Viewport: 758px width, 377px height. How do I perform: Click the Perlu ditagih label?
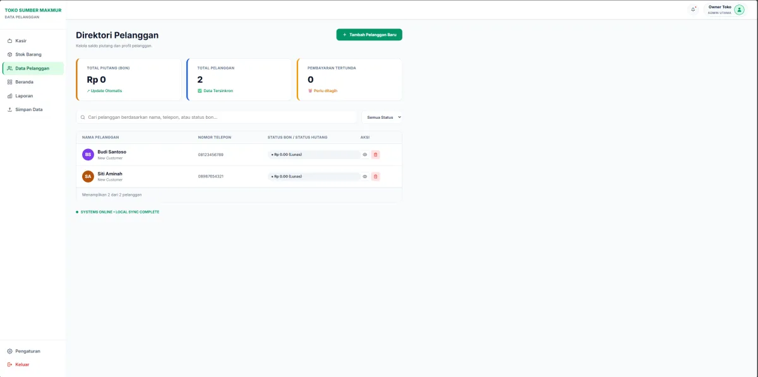(x=323, y=91)
